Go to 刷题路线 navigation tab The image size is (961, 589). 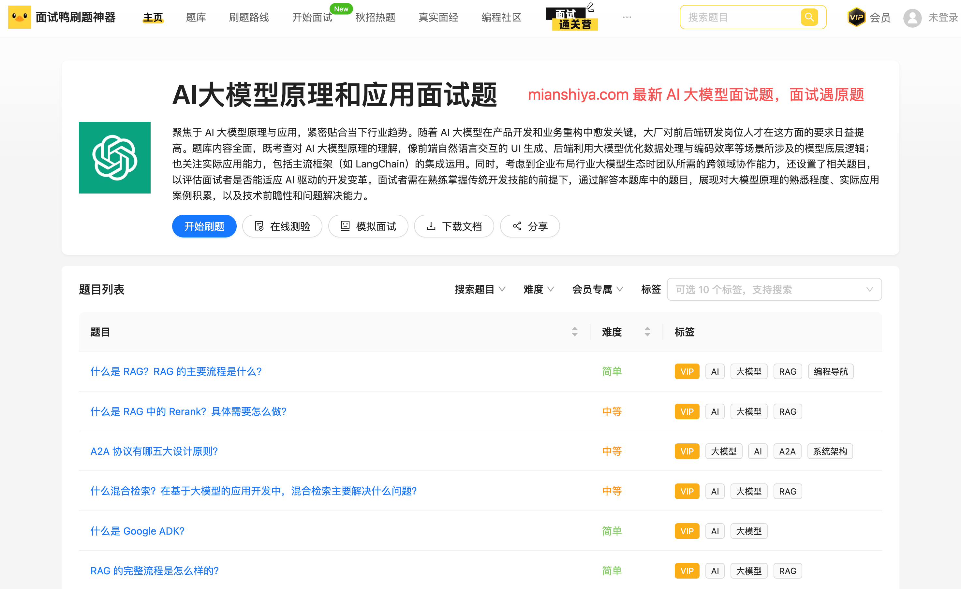(x=249, y=17)
